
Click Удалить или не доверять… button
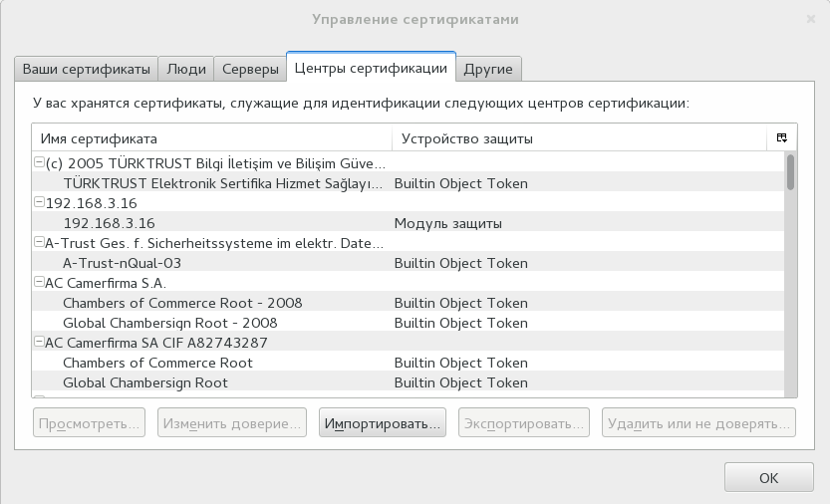(x=698, y=423)
